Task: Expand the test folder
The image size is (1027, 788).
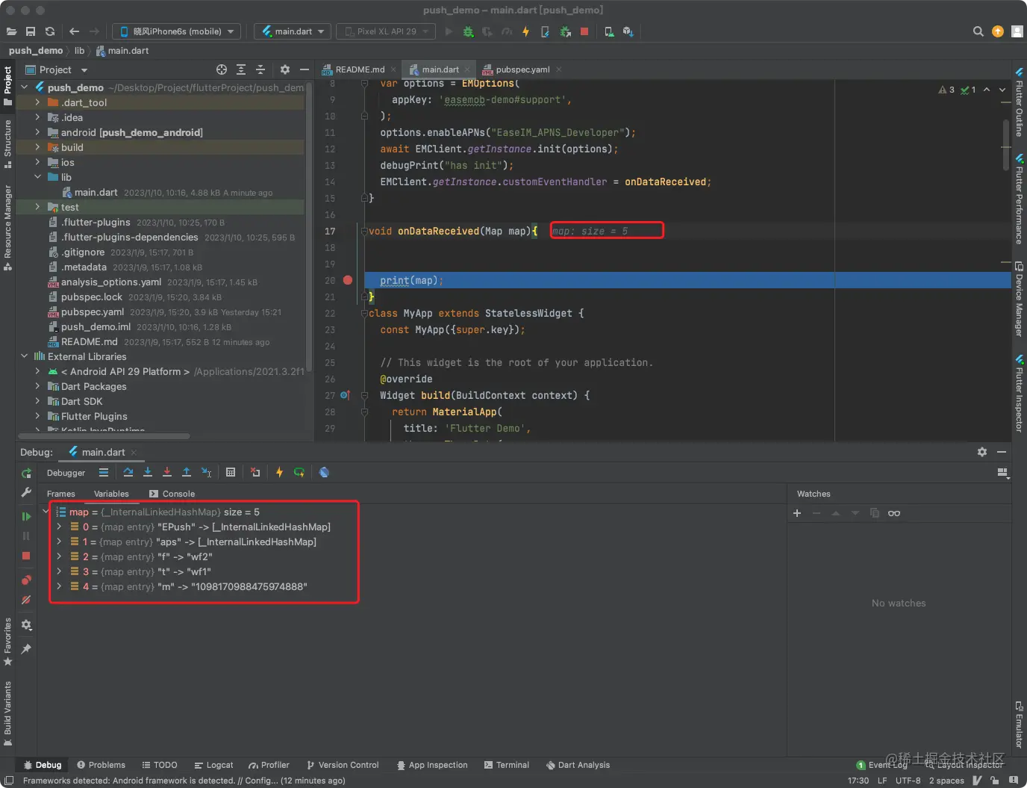Action: [x=37, y=207]
